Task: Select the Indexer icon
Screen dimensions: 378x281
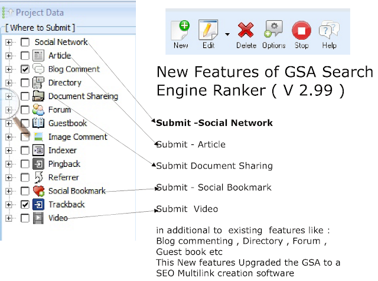Action: pyautogui.click(x=38, y=150)
